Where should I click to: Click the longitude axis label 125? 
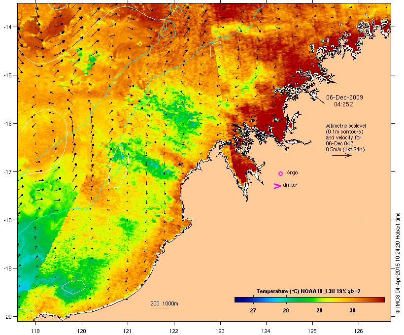point(312,331)
